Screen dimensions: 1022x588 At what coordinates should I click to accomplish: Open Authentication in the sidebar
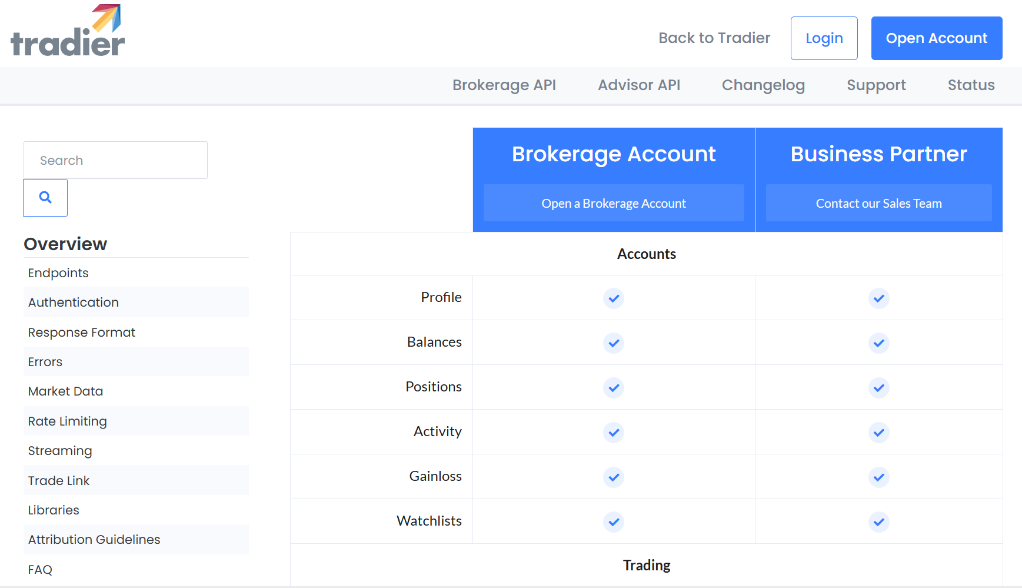[136, 303]
